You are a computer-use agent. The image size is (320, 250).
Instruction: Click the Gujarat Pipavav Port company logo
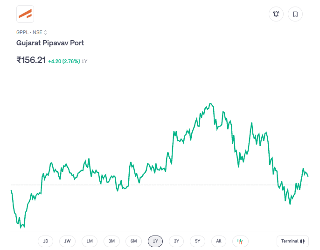click(25, 14)
